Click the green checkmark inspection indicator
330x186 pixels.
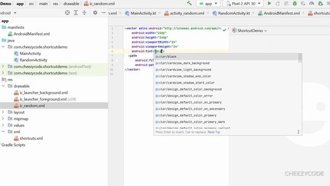pyautogui.click(x=224, y=30)
